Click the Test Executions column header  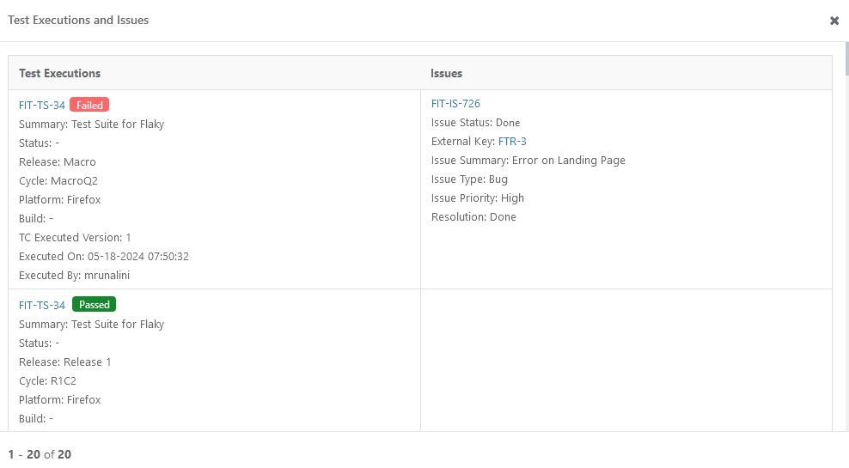point(60,74)
